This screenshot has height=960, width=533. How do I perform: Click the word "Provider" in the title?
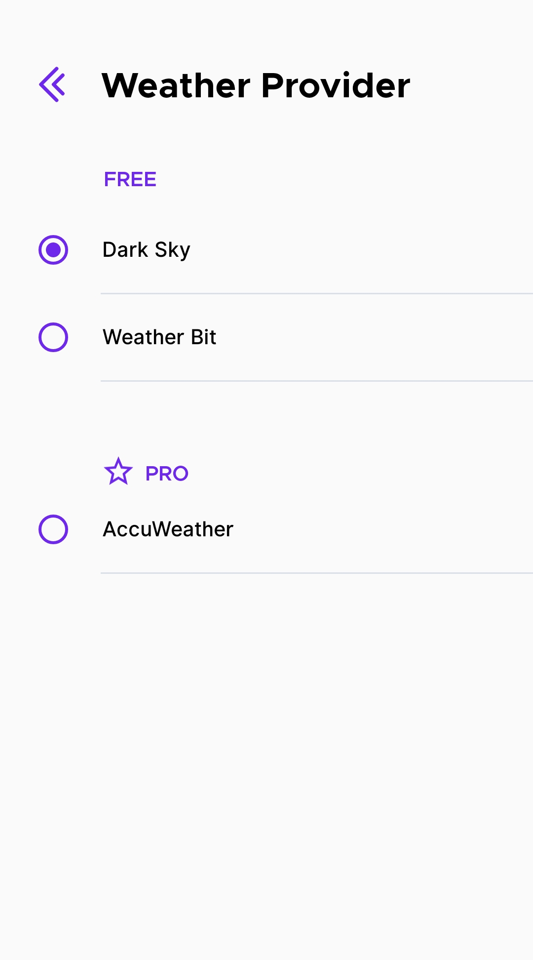pos(336,85)
